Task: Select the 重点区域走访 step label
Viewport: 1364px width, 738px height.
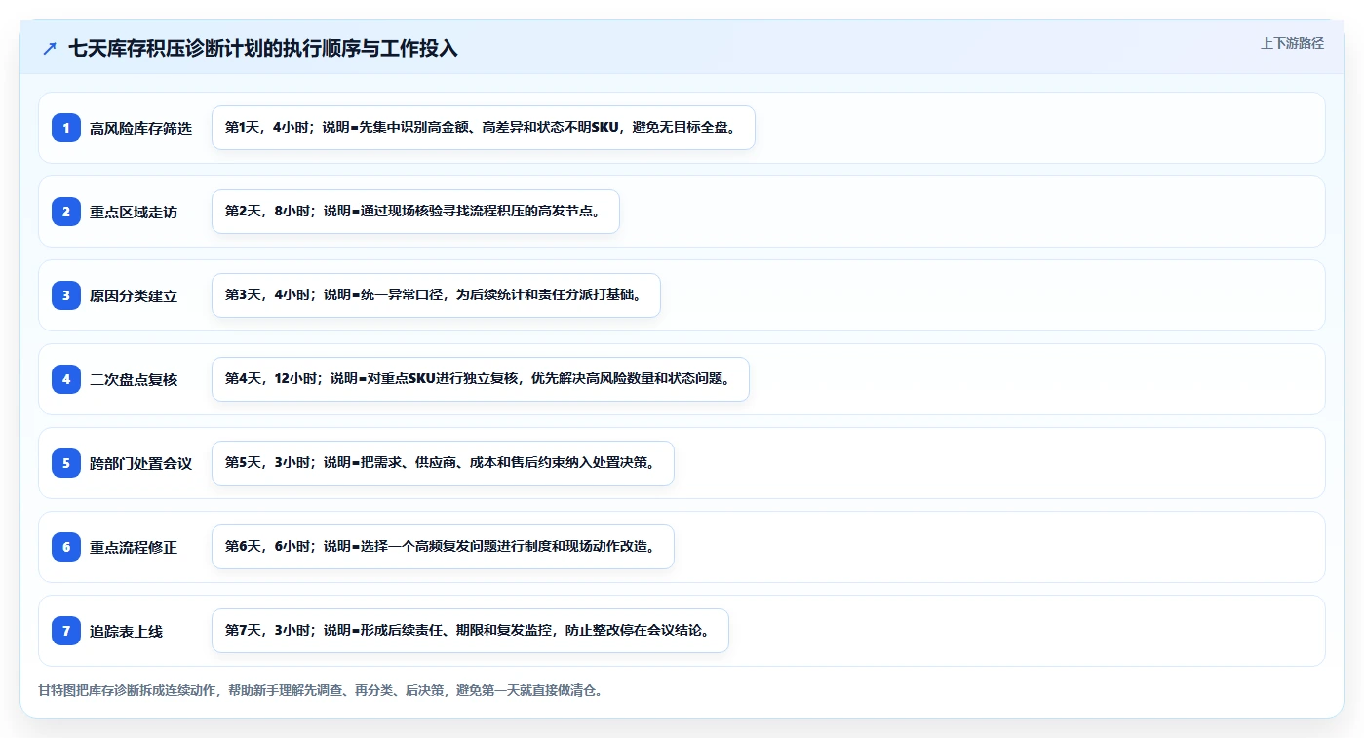Action: [x=134, y=213]
